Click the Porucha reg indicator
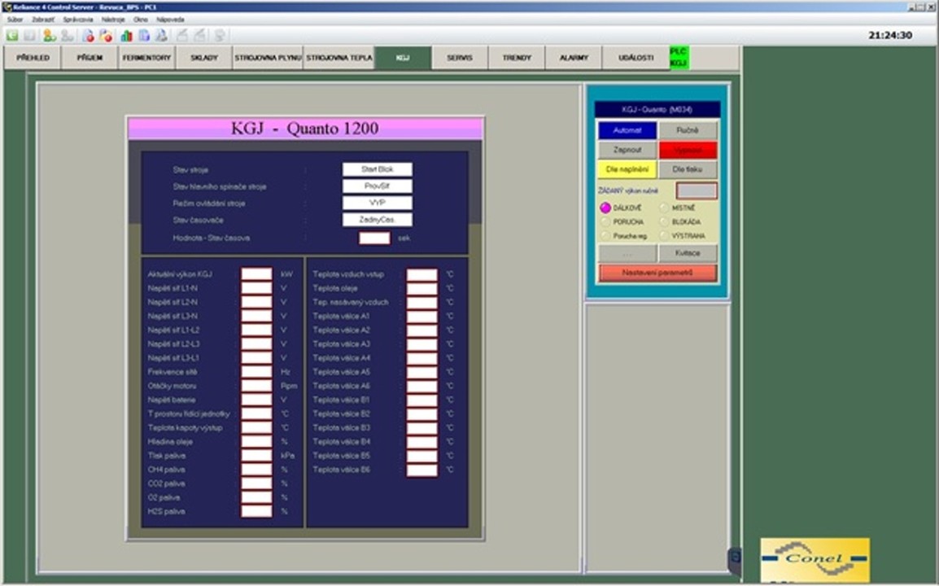Viewport: 939px width, 586px height. point(605,236)
